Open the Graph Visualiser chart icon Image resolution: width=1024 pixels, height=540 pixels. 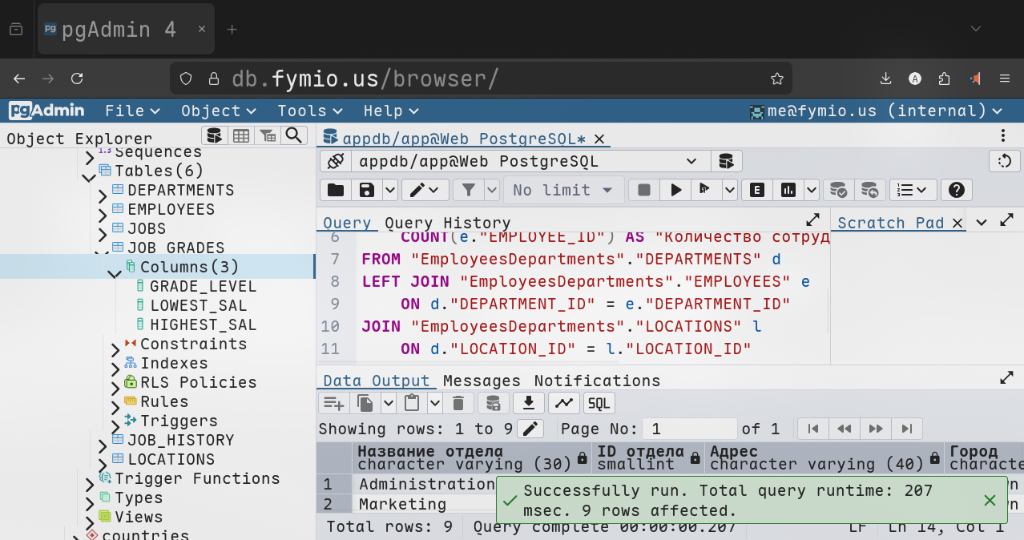[x=564, y=403]
